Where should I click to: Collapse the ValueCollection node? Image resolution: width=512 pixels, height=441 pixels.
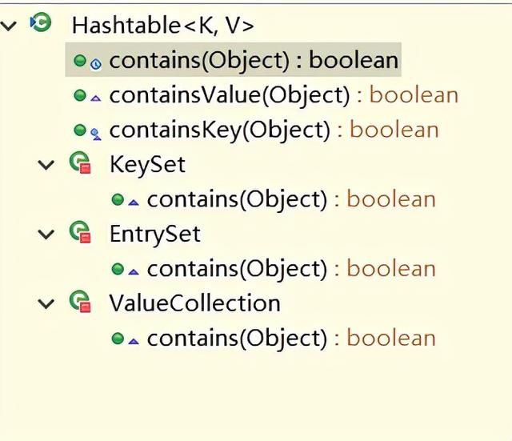tap(46, 303)
